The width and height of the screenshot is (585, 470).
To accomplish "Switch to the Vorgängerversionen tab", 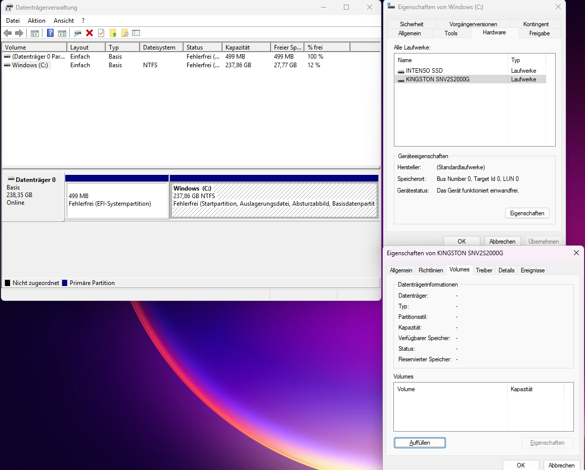I will 473,24.
